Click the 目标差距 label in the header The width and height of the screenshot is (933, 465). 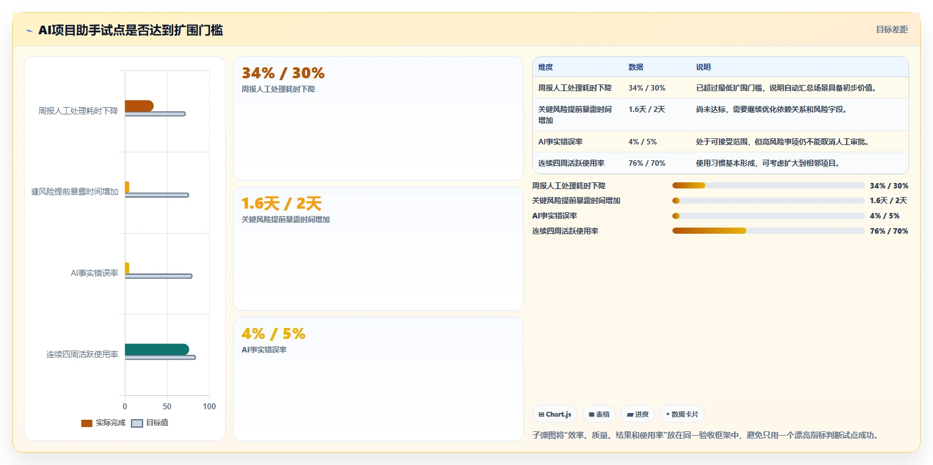point(892,29)
